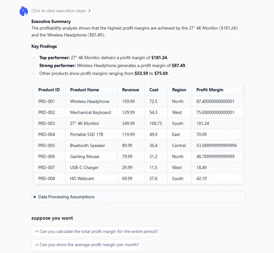The image size is (274, 253).
Task: Click the disclosure triangle beside Data Processing Assumptions
Action: click(x=35, y=197)
